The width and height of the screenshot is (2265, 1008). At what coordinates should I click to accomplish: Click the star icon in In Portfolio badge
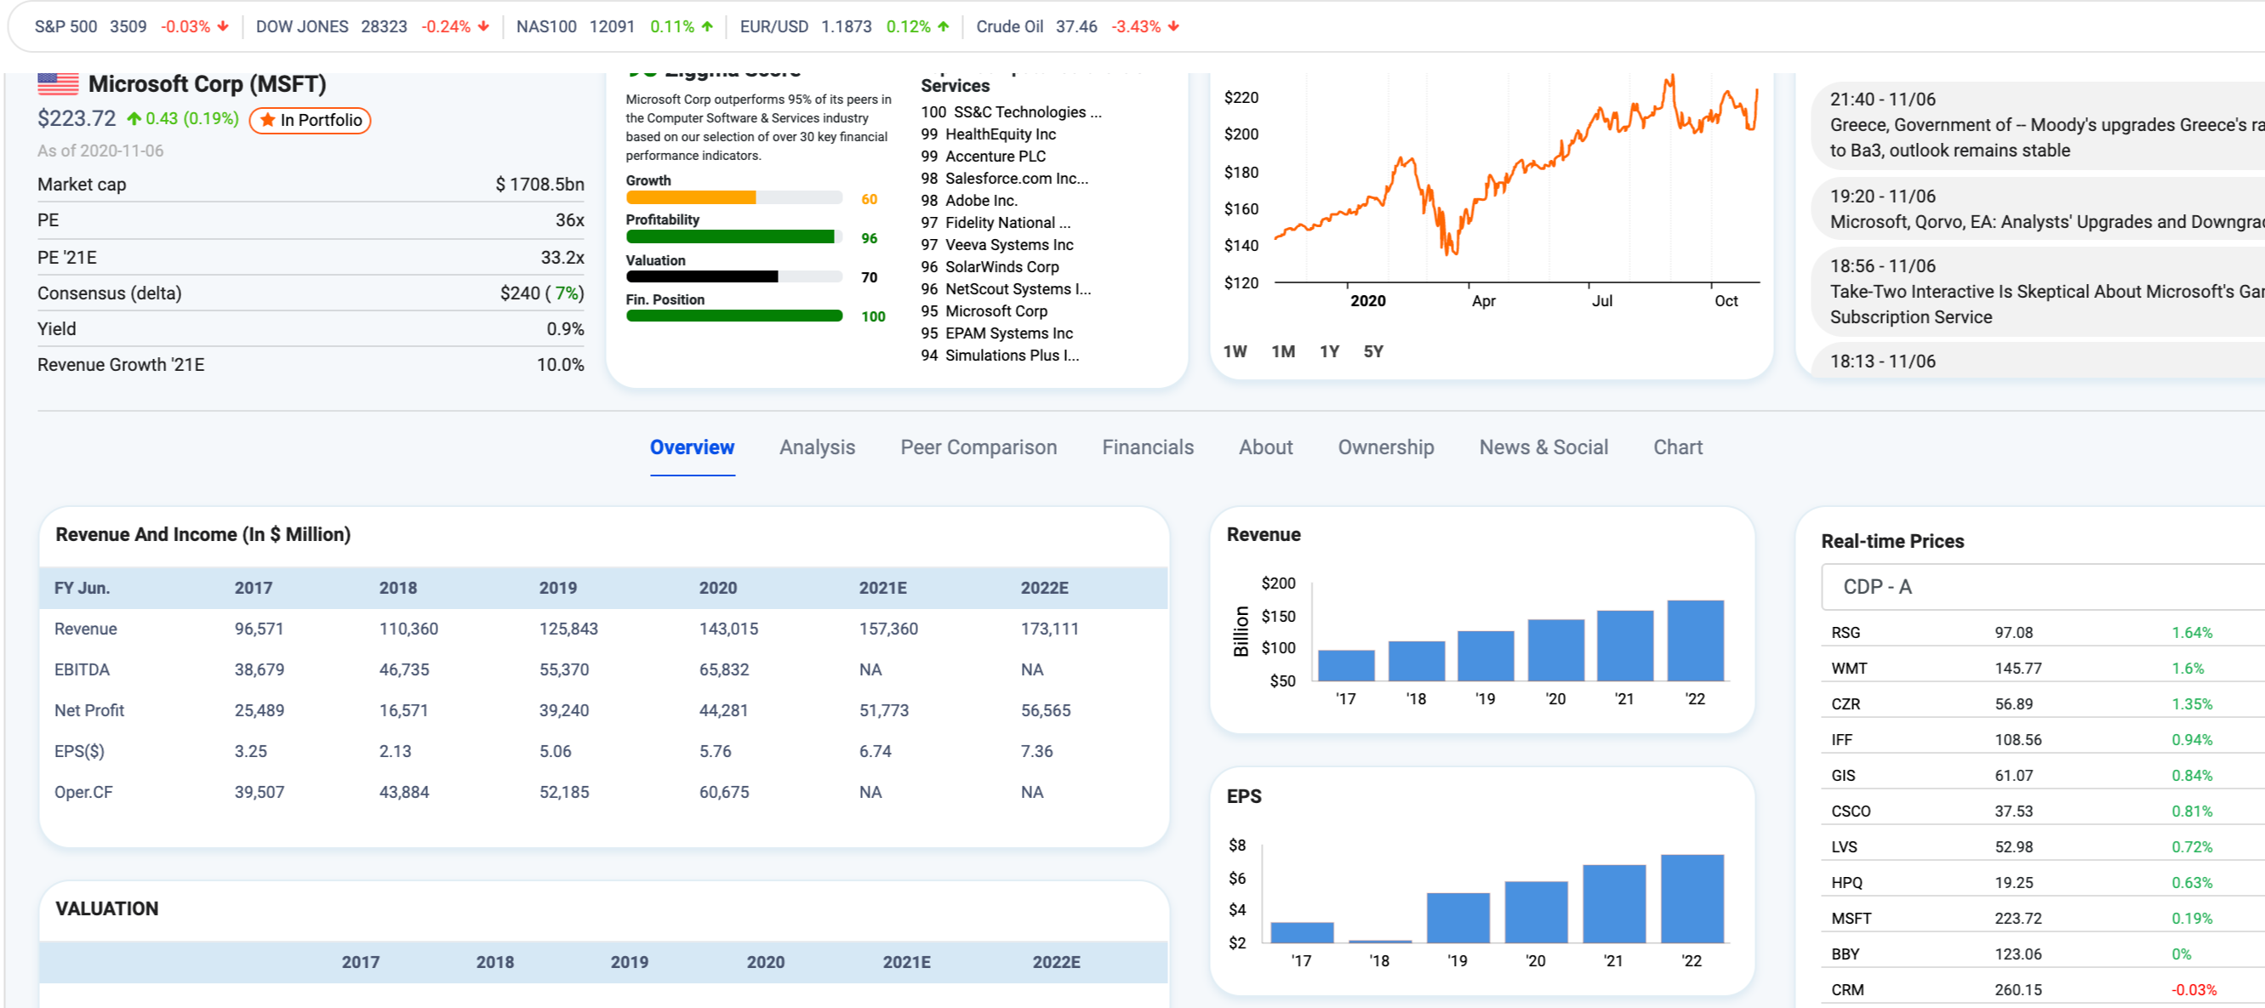click(x=267, y=121)
